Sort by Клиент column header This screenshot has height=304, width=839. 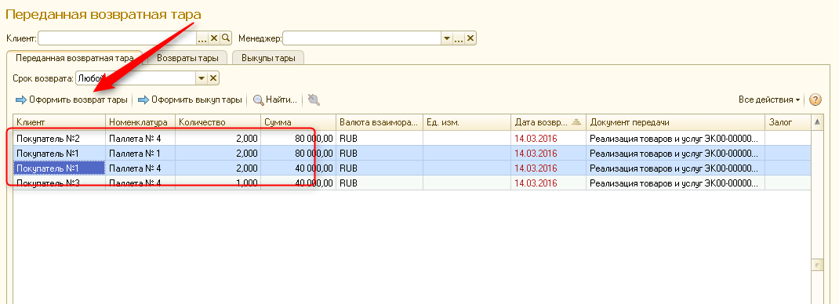pyautogui.click(x=60, y=122)
